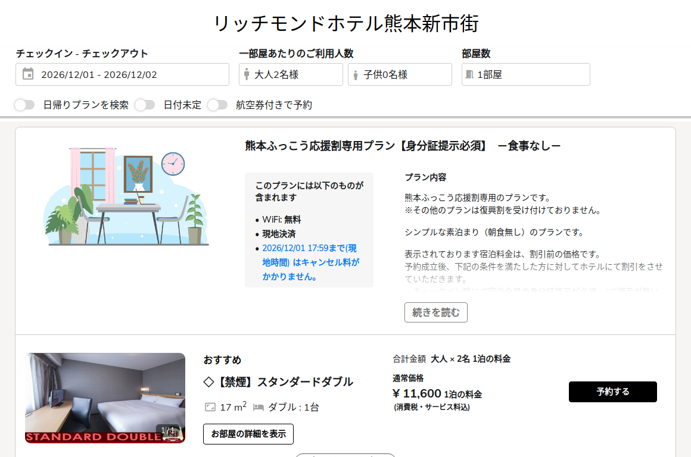
Task: Enable the 日付未定 switch
Action: (x=145, y=105)
